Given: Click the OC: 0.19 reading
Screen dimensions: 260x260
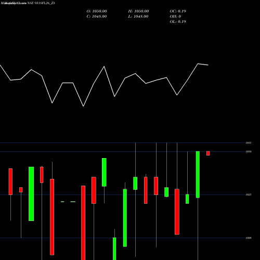Looking at the screenshot, I should tap(178, 11).
